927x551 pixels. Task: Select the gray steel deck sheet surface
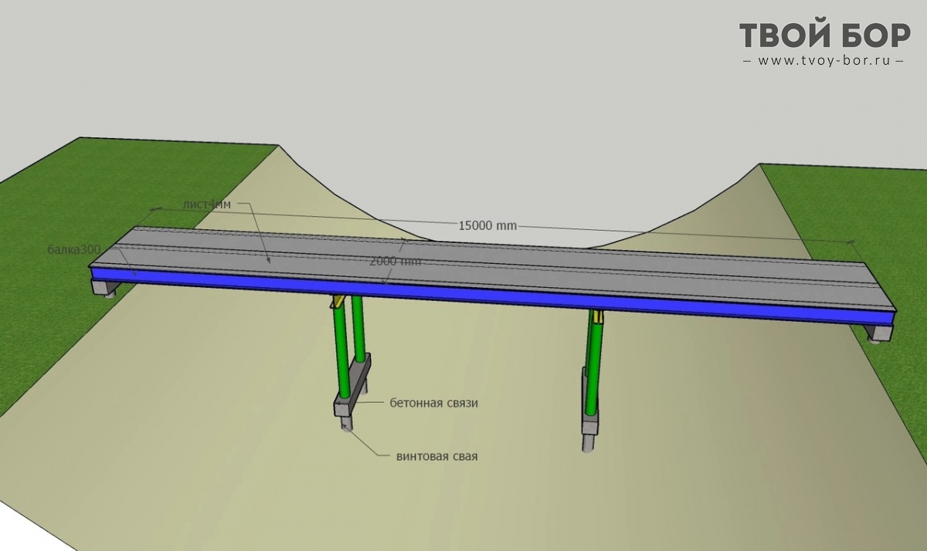[541, 266]
